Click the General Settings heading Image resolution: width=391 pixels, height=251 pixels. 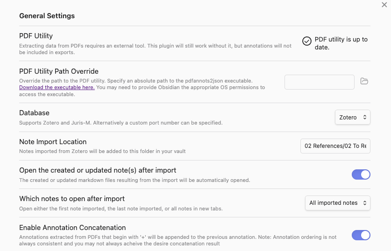click(x=47, y=16)
